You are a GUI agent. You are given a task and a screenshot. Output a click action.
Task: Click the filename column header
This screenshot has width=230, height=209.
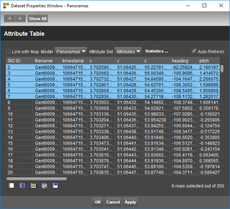click(x=47, y=61)
